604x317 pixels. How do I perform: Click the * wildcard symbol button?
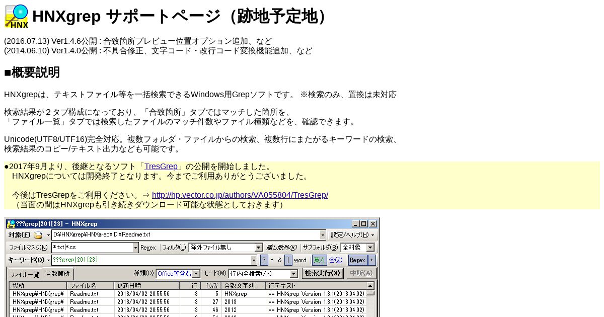click(x=272, y=260)
